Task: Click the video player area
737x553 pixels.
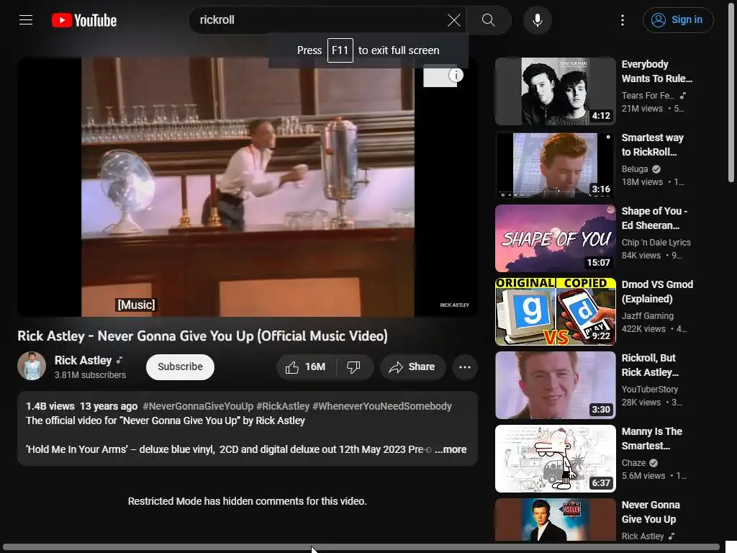Action: tap(248, 187)
